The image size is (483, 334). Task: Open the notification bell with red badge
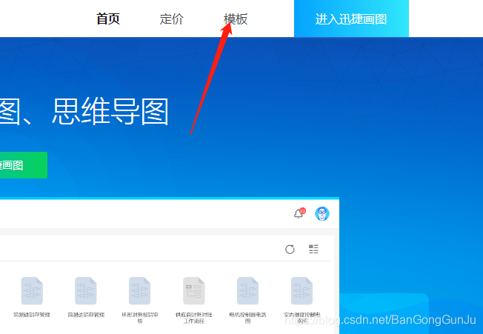pyautogui.click(x=299, y=213)
